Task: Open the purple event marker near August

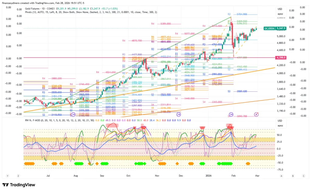Action: [x=73, y=114]
